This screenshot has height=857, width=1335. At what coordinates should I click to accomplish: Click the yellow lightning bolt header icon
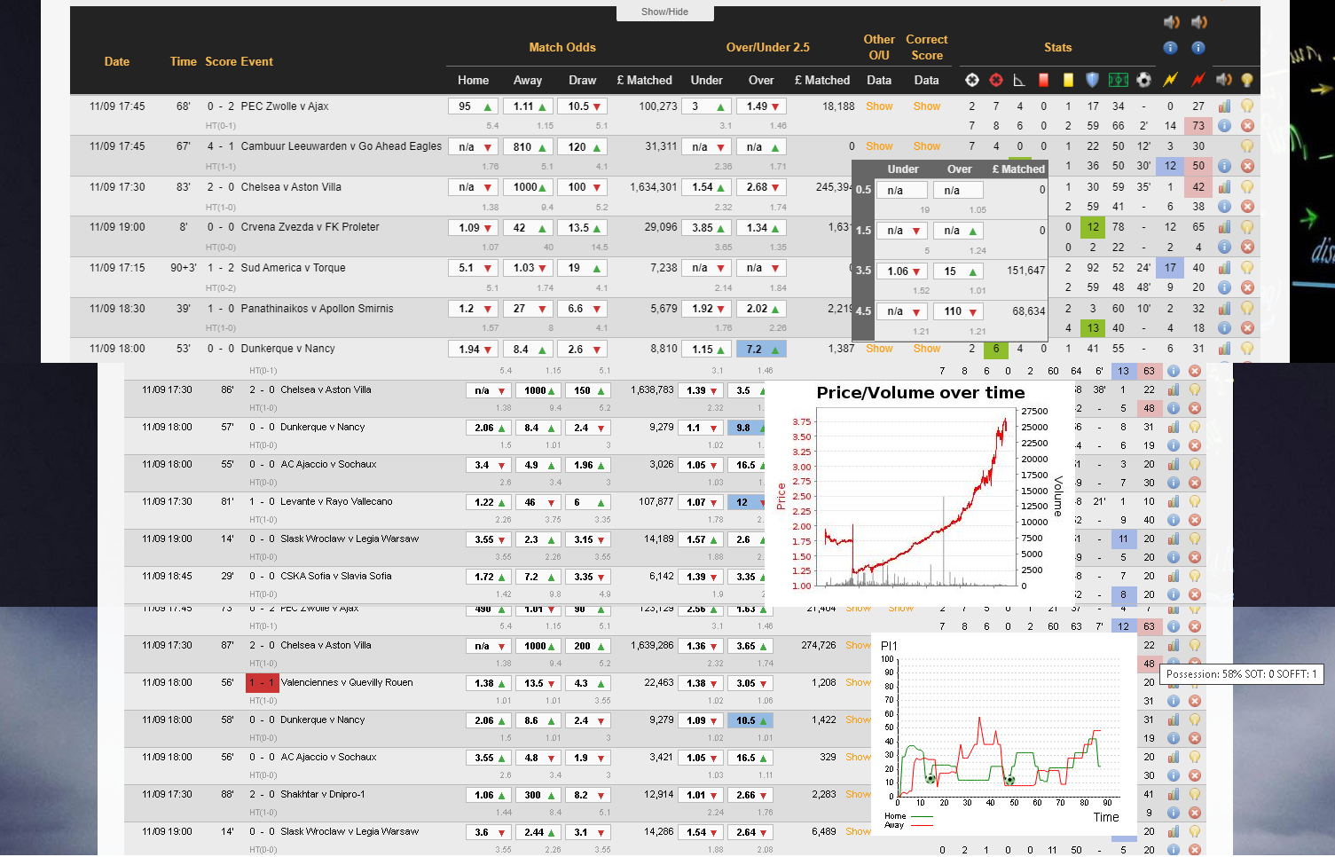(1170, 80)
